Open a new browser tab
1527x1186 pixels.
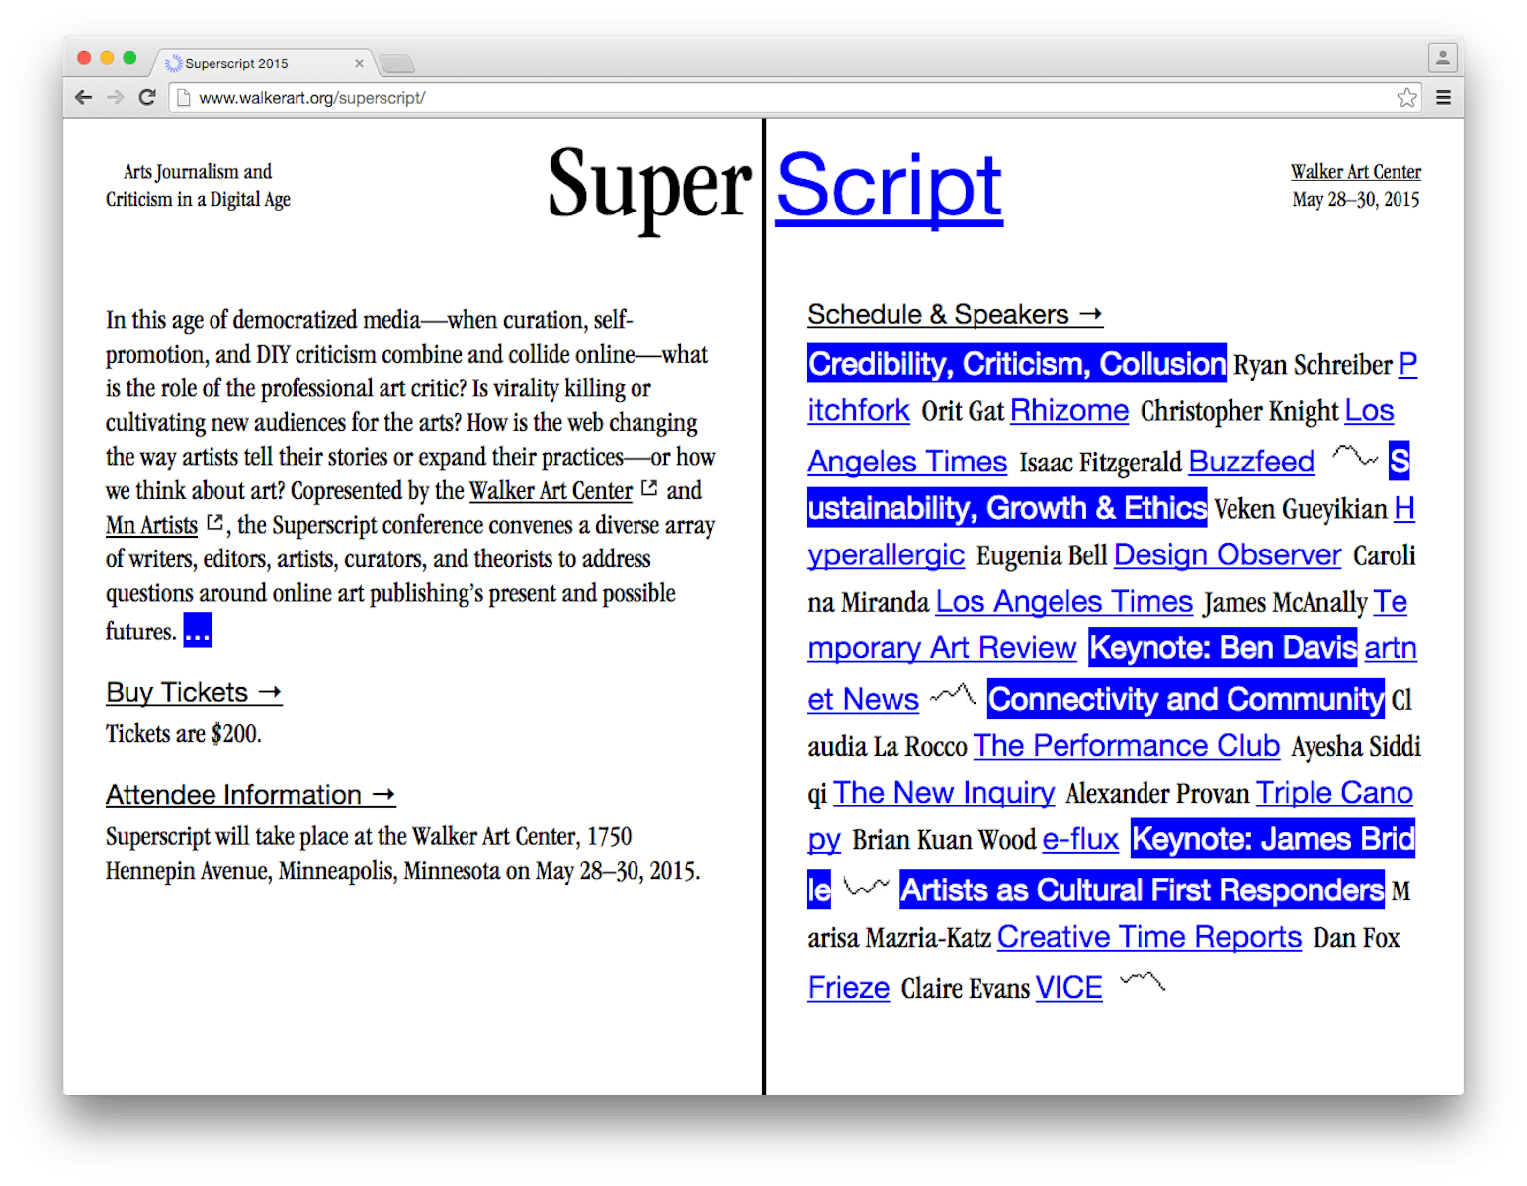[396, 64]
